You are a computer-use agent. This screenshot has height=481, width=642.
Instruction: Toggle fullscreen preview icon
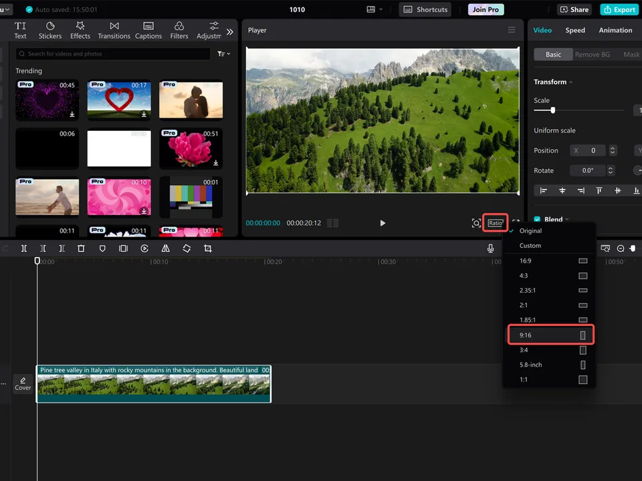516,221
